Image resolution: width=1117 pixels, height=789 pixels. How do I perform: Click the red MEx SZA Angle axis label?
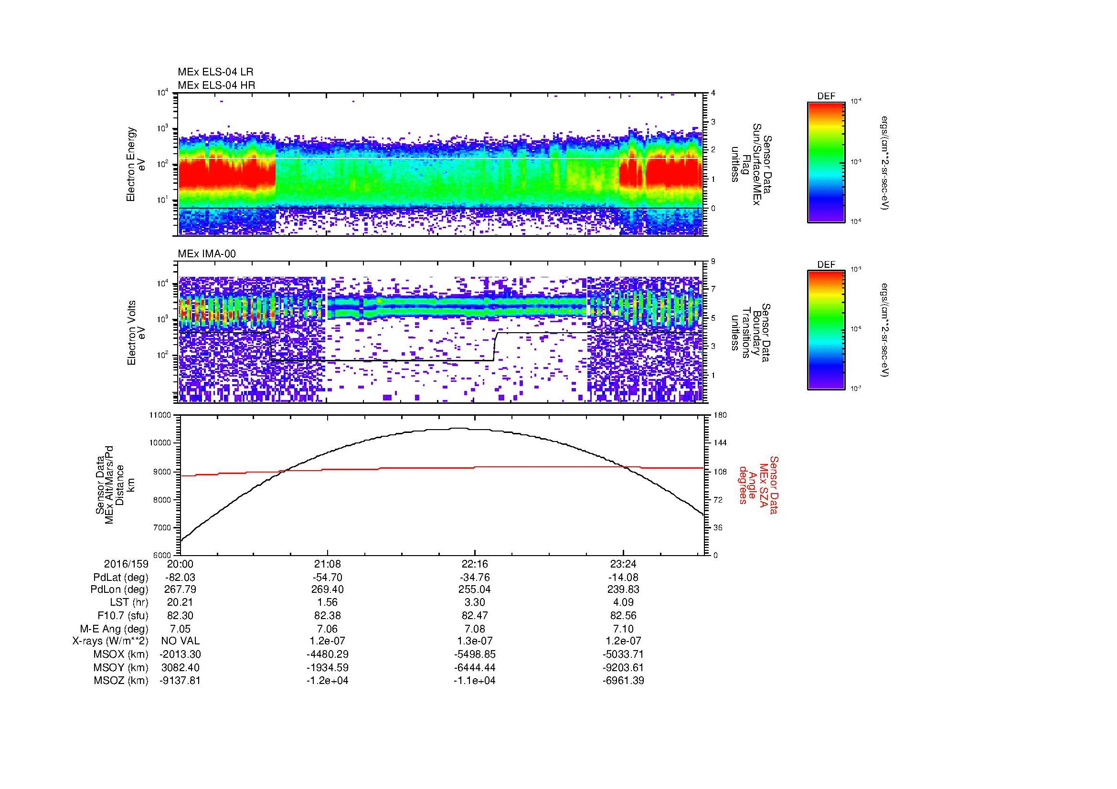pos(758,484)
